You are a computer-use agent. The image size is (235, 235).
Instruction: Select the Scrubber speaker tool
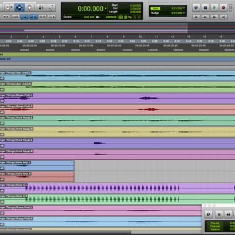[41, 8]
